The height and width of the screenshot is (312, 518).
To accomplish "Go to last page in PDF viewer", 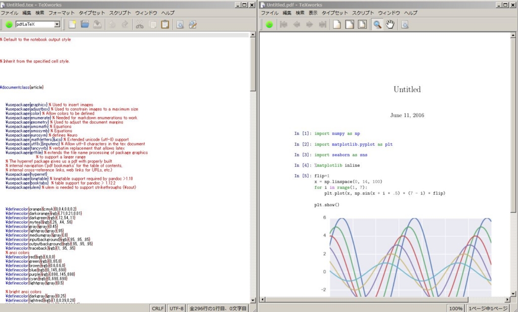I will click(322, 24).
